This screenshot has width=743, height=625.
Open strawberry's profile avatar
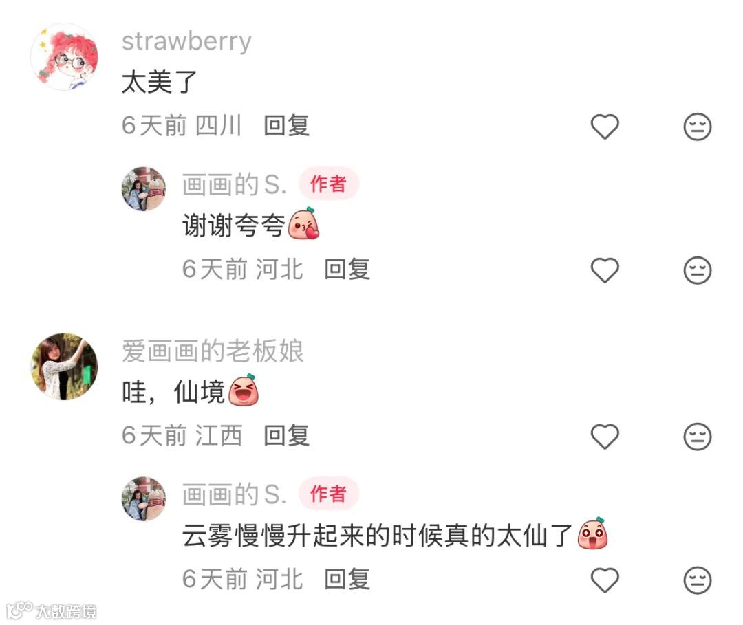click(x=64, y=57)
